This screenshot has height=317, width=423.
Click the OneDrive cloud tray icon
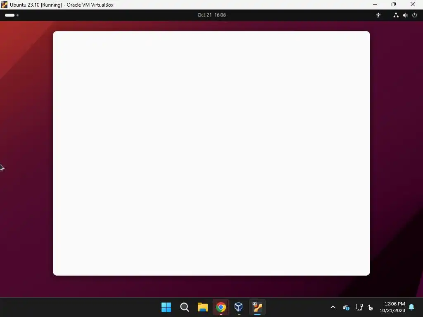pyautogui.click(x=346, y=307)
